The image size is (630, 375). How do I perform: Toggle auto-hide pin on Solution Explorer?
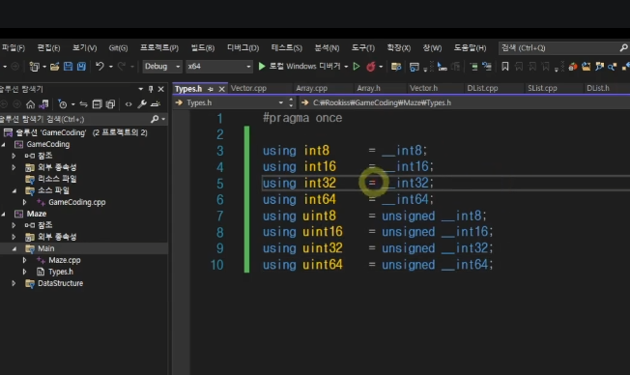[x=151, y=89]
